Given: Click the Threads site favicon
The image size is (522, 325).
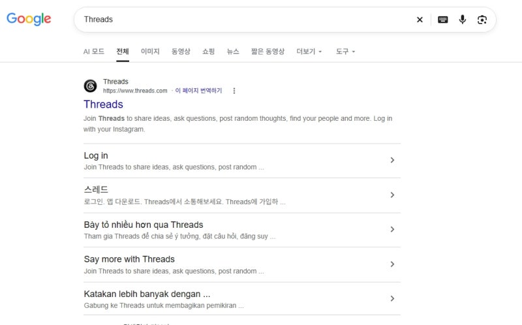Looking at the screenshot, I should pyautogui.click(x=90, y=86).
